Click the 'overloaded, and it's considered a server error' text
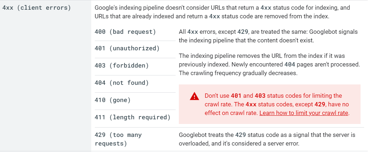The image size is (376, 152). click(x=239, y=144)
